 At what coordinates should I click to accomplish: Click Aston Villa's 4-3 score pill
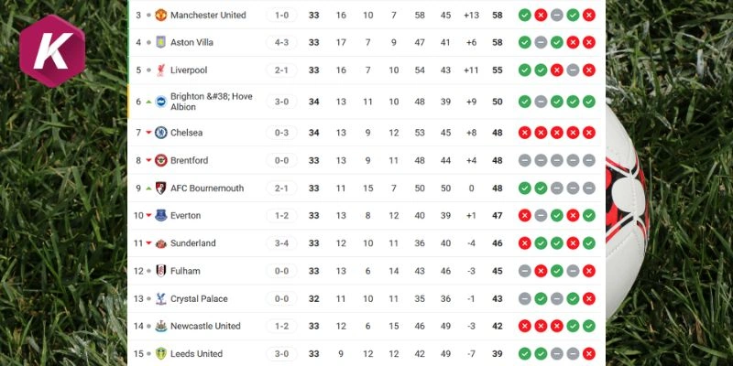tap(282, 42)
